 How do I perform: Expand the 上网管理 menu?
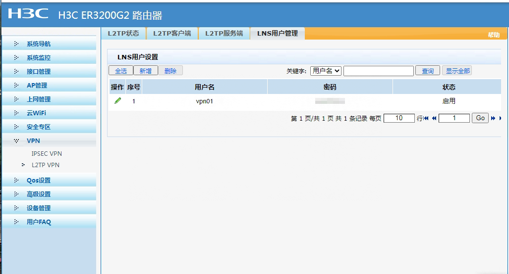coord(49,99)
